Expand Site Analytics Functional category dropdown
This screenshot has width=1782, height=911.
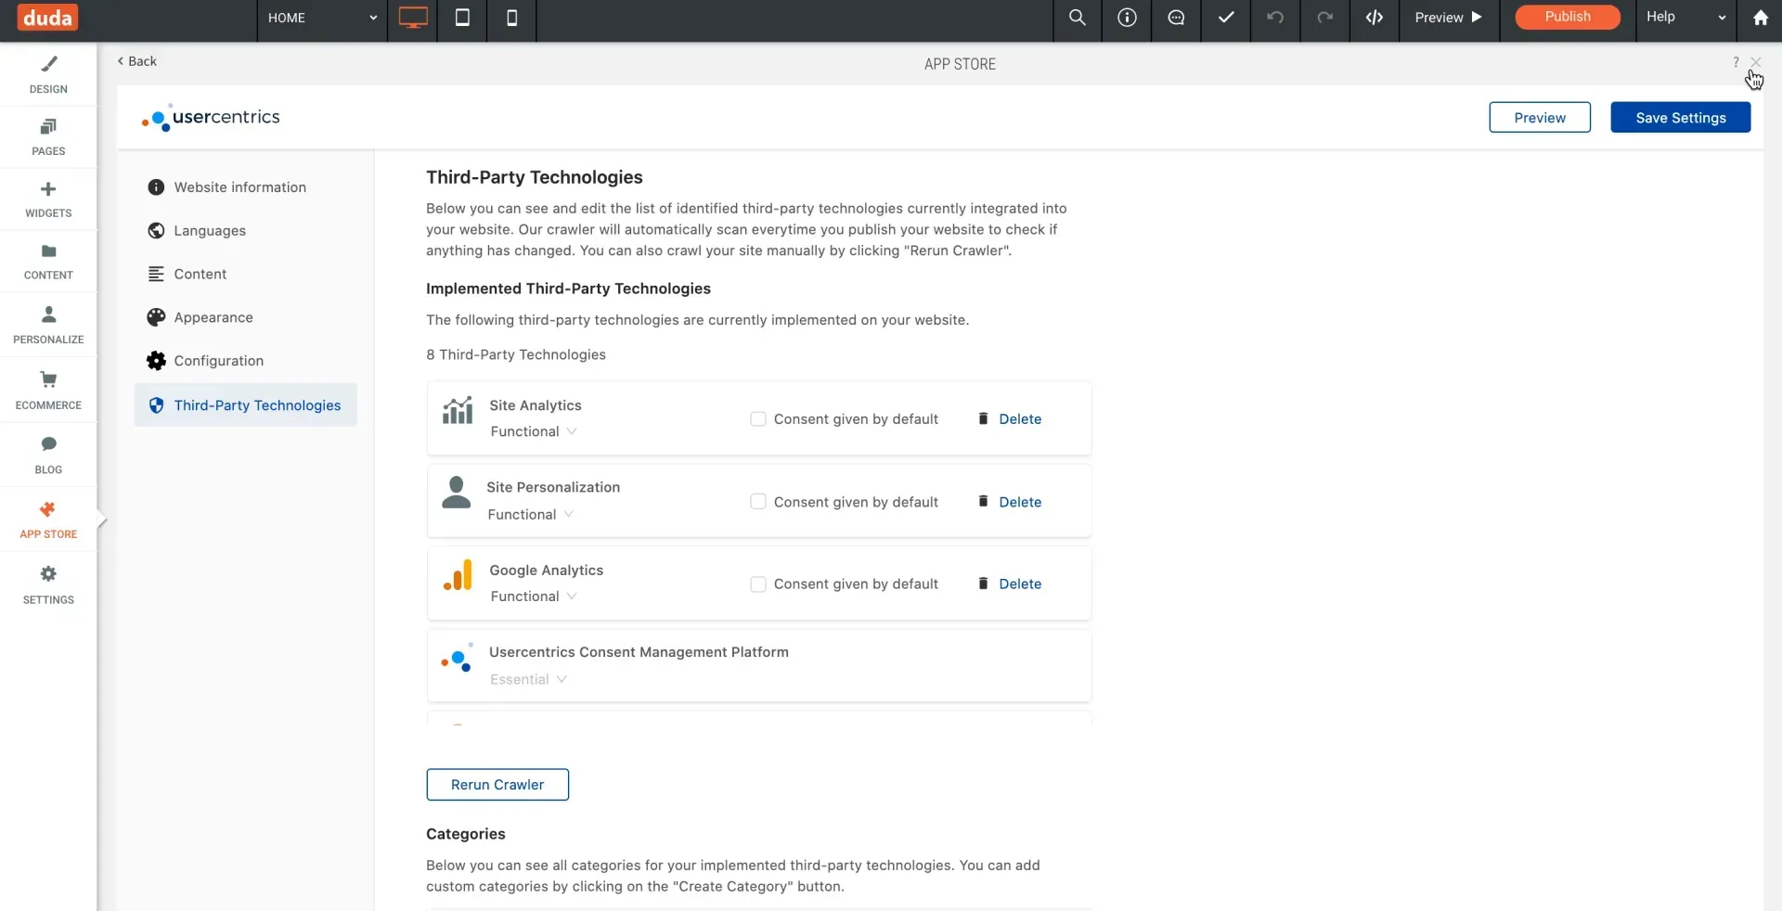click(x=534, y=431)
